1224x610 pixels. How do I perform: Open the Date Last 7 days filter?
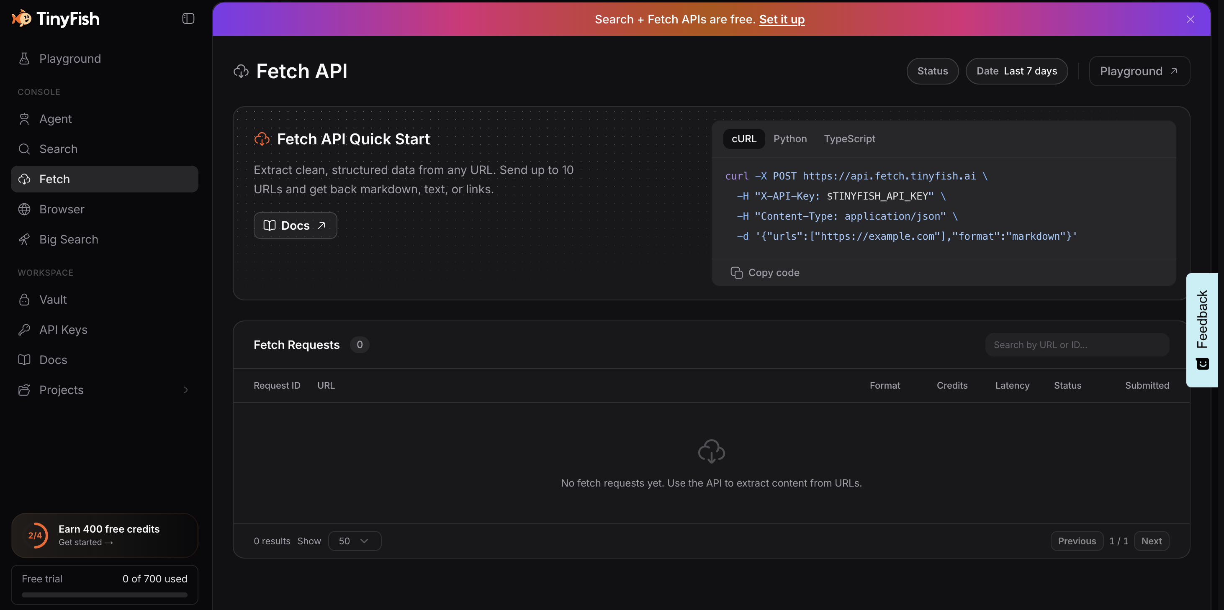(1016, 71)
